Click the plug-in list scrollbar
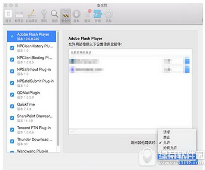Image resolution: width=205 pixels, height=170 pixels. pyautogui.click(x=58, y=89)
